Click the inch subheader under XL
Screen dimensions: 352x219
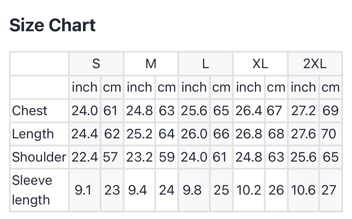[x=248, y=87]
